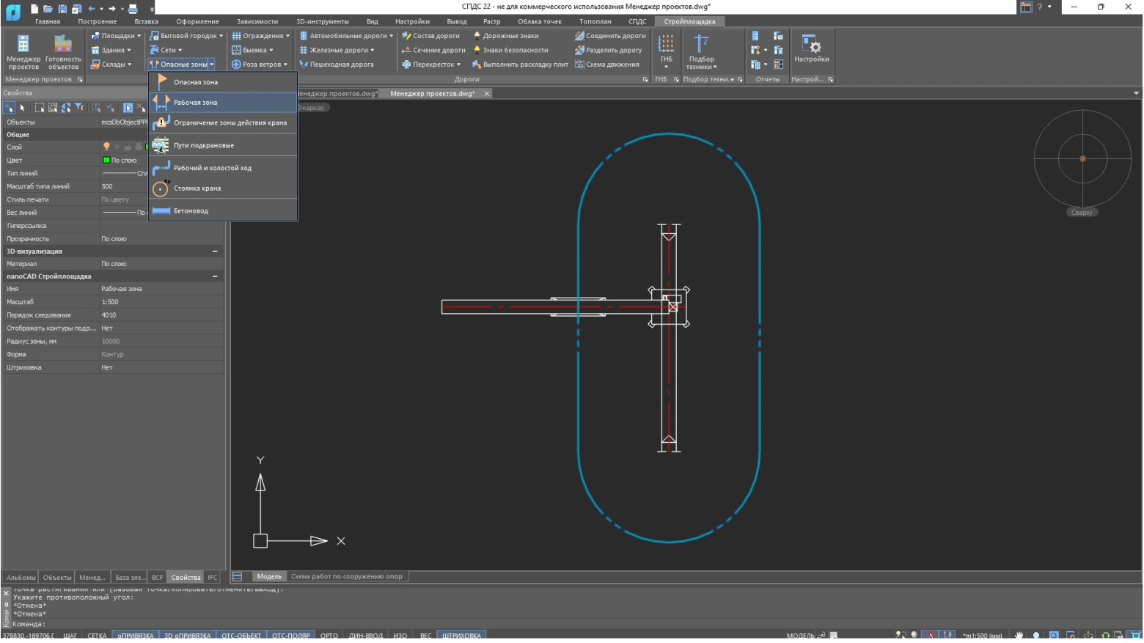
Task: Click Выполнить раскладку плит tool
Action: [x=520, y=65]
